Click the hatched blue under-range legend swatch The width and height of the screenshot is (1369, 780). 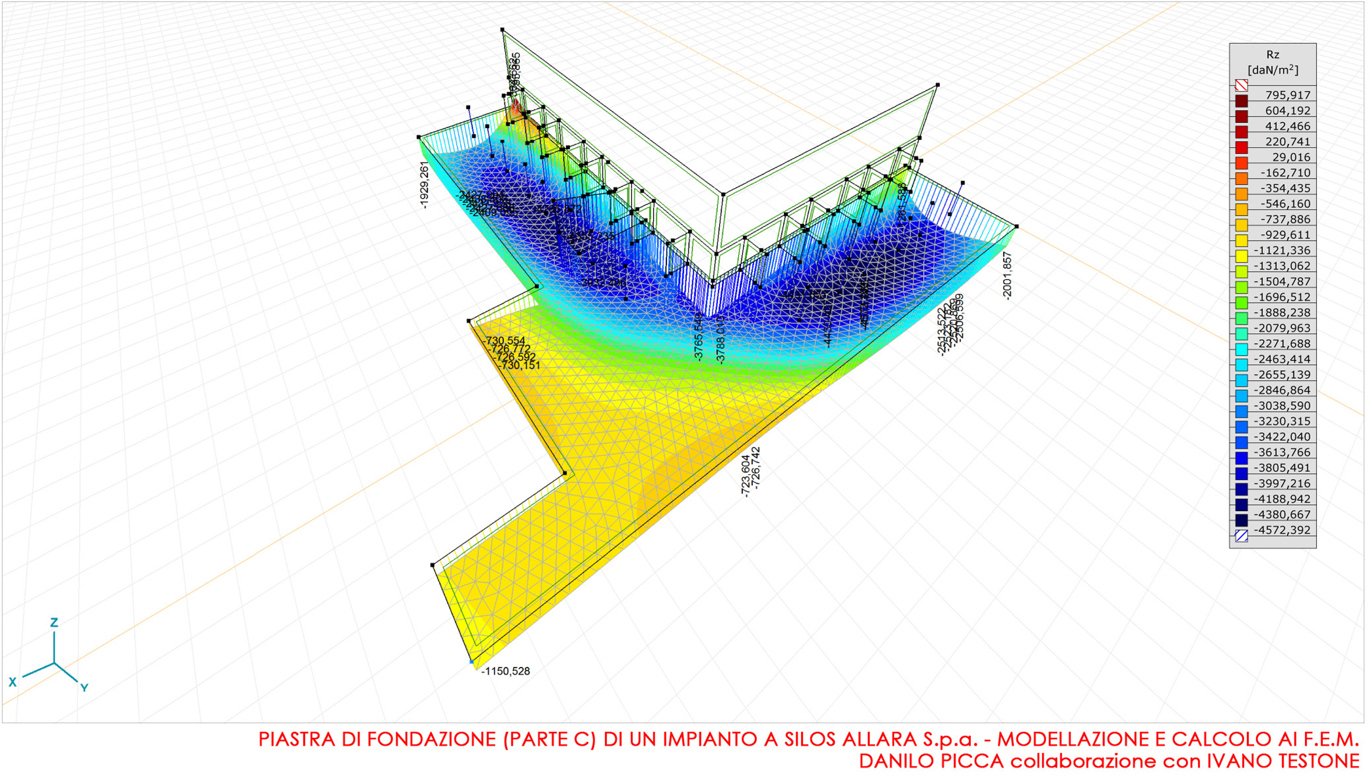click(1241, 536)
